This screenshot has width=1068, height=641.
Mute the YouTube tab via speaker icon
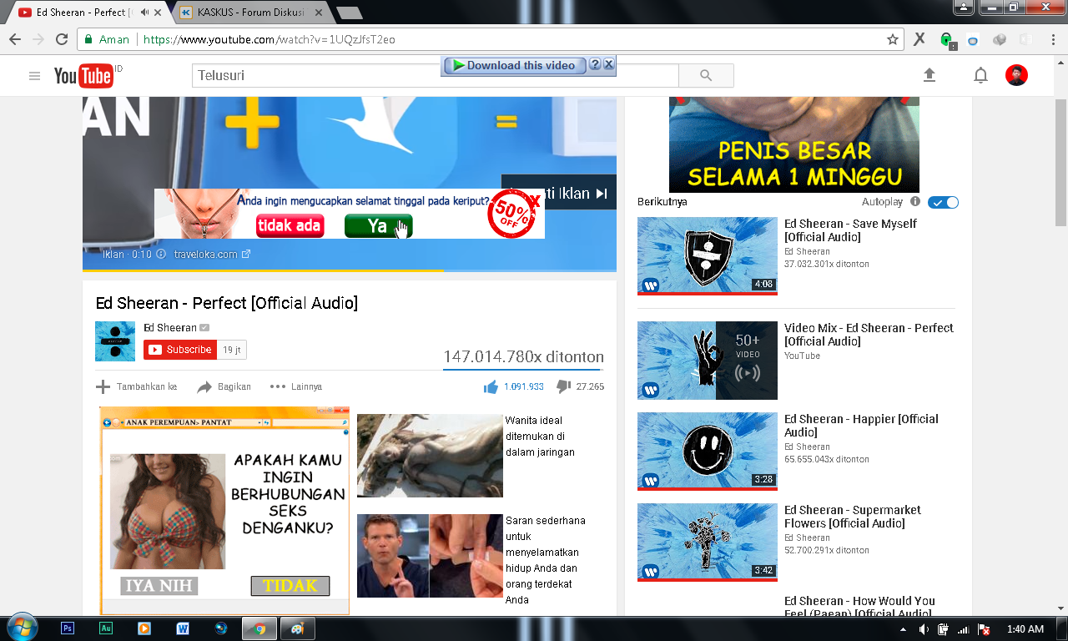point(145,13)
